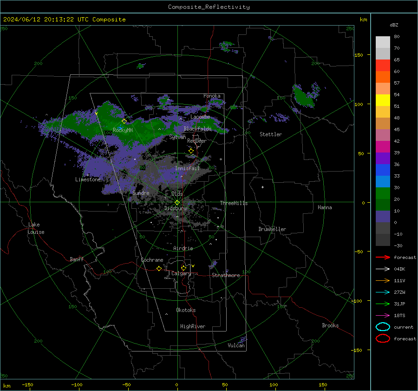Click the white 04DK arrow legend icon
This screenshot has height=391, width=418.
(383, 269)
